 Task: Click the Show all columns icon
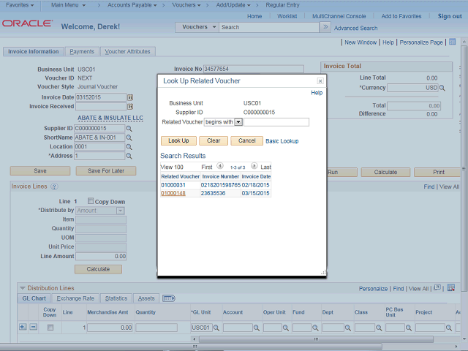tap(169, 298)
